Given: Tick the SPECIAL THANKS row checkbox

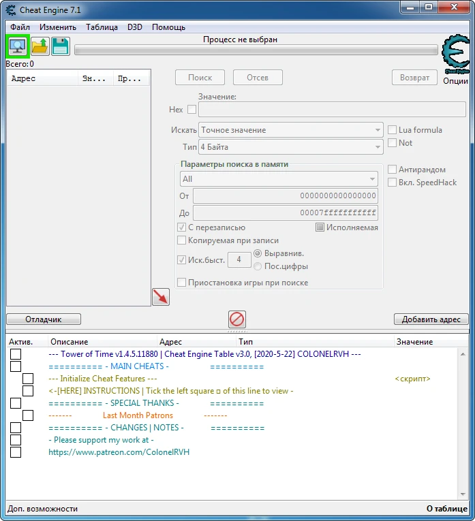Looking at the screenshot, I should tap(16, 403).
